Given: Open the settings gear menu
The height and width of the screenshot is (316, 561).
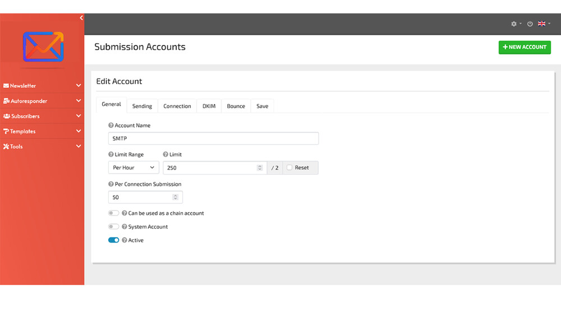Looking at the screenshot, I should 516,24.
